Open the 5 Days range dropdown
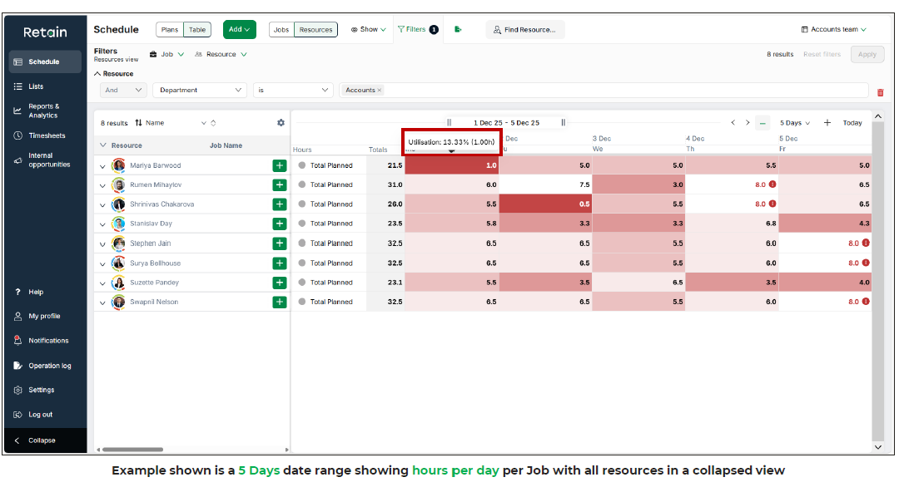This screenshot has height=487, width=904. tap(794, 122)
